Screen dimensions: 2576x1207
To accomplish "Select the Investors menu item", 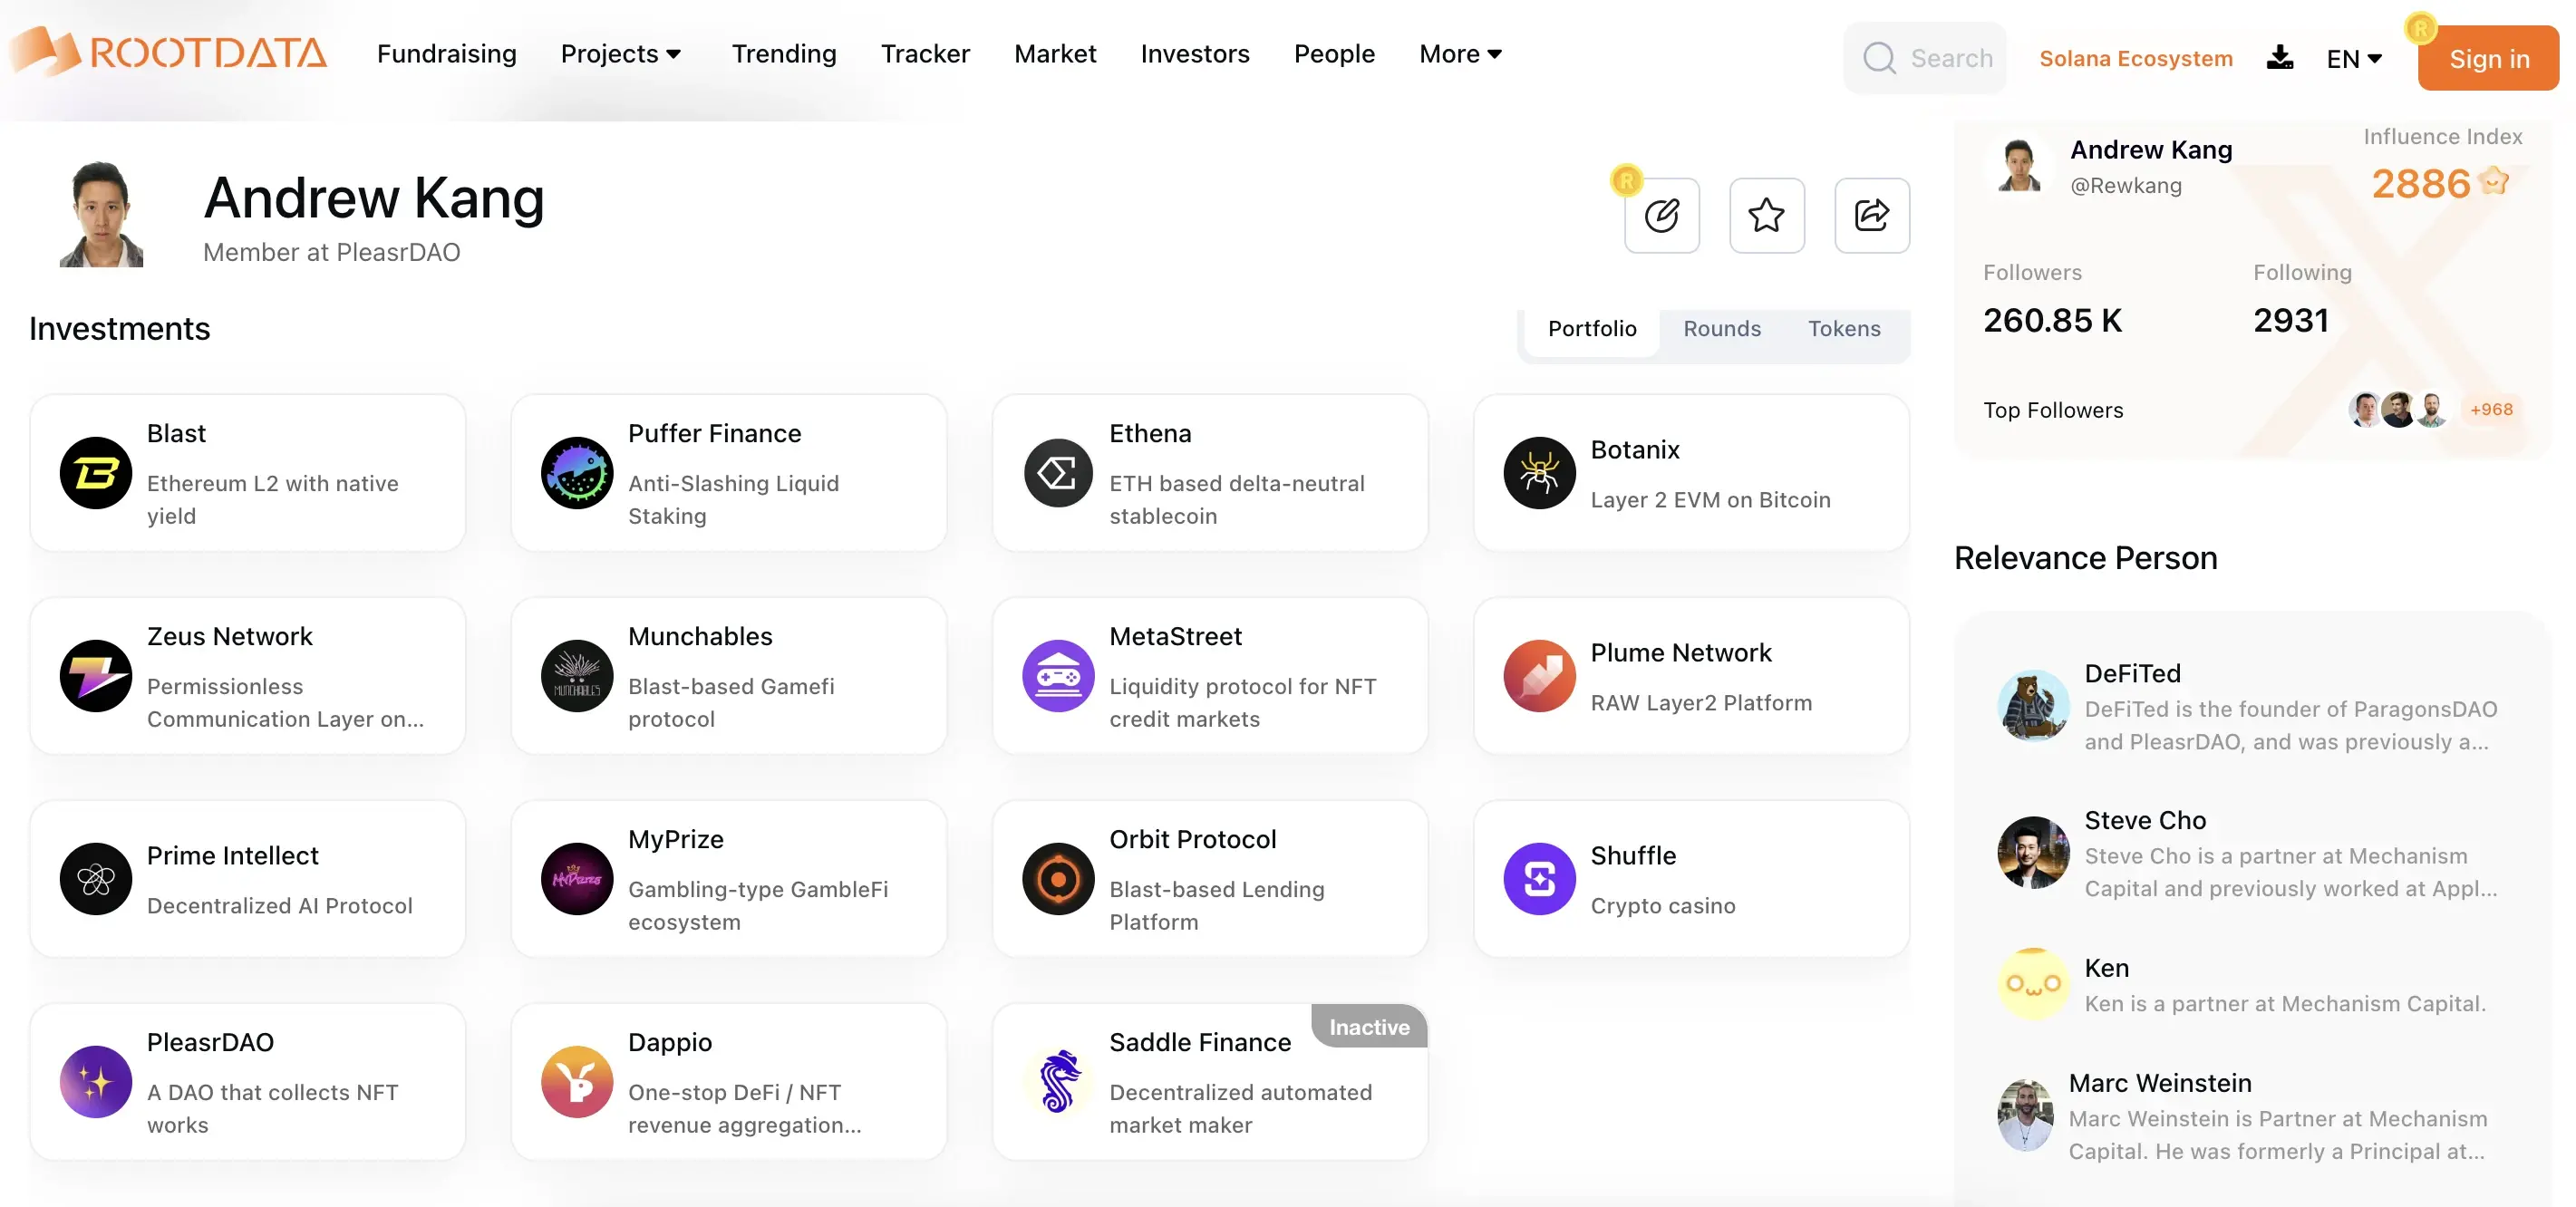I will coord(1196,54).
